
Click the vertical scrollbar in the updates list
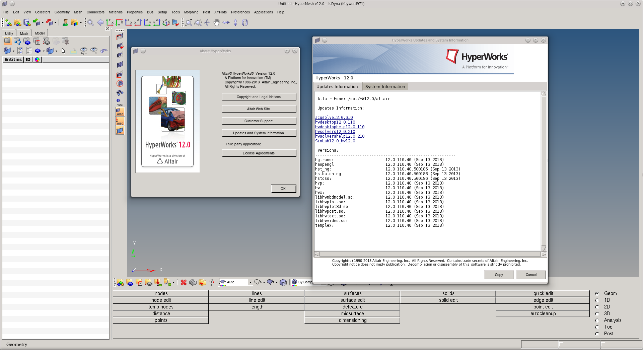click(x=544, y=171)
